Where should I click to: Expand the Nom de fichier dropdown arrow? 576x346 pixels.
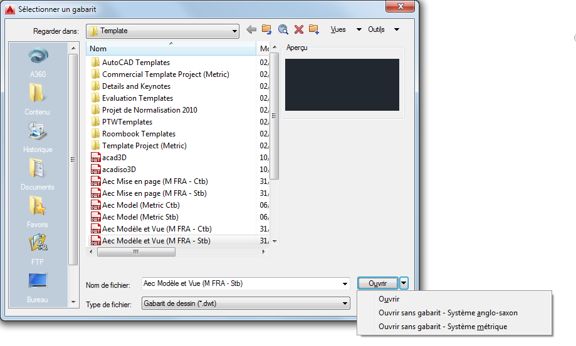(x=345, y=283)
